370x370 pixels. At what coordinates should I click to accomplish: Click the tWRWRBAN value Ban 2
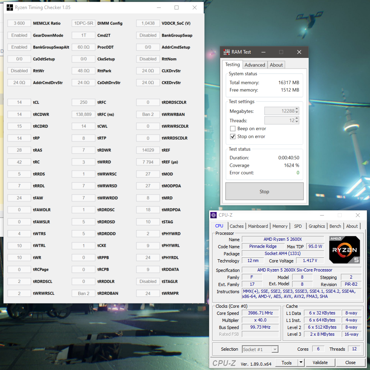[x=148, y=114]
